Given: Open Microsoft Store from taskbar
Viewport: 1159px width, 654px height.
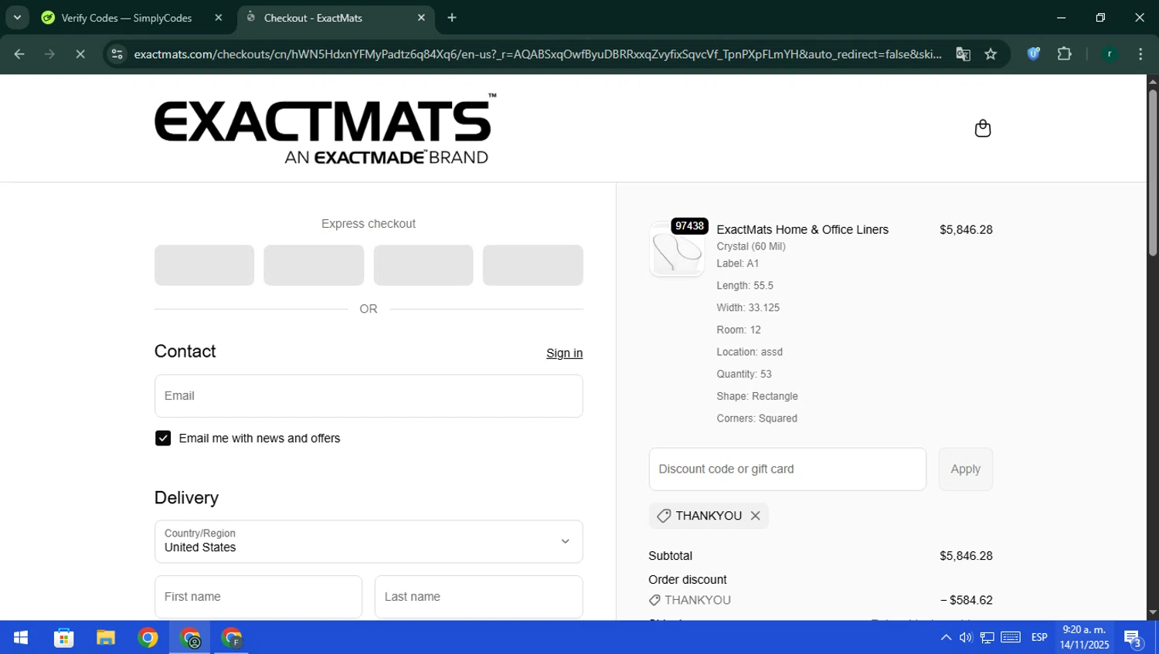Looking at the screenshot, I should point(63,638).
